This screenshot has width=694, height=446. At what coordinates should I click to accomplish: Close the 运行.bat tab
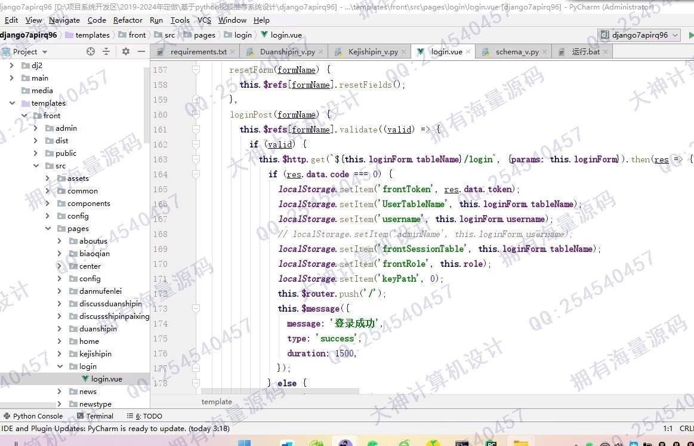606,52
